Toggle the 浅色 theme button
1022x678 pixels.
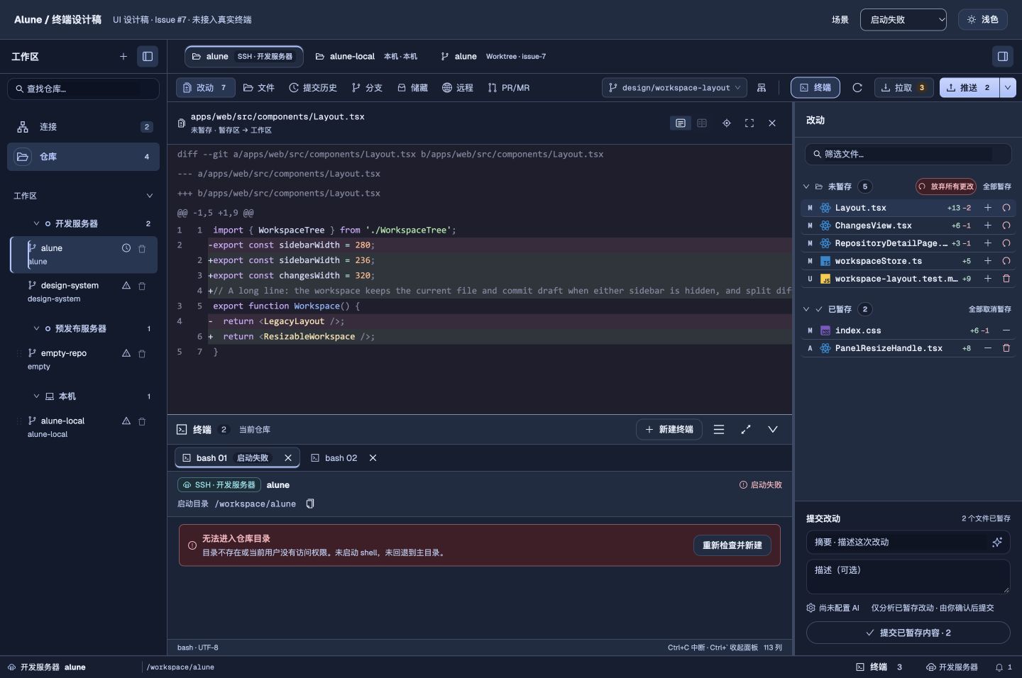point(982,20)
